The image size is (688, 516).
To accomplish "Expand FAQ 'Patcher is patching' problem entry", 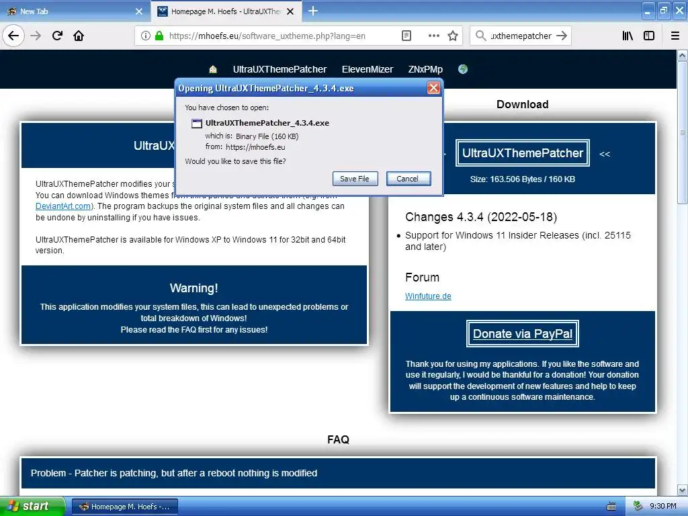I will point(338,473).
